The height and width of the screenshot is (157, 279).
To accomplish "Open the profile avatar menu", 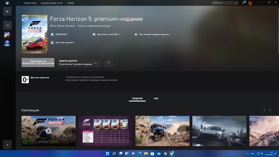I will (250, 3).
